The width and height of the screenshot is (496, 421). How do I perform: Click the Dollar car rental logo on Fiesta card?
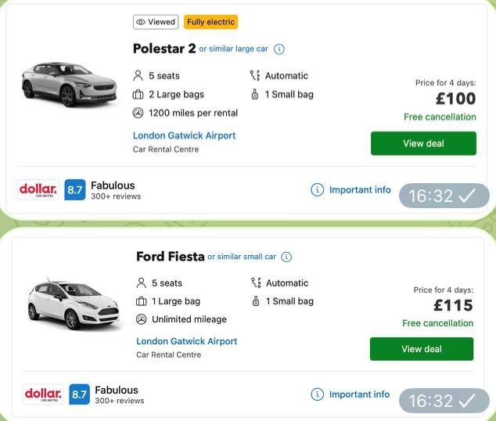tap(42, 394)
